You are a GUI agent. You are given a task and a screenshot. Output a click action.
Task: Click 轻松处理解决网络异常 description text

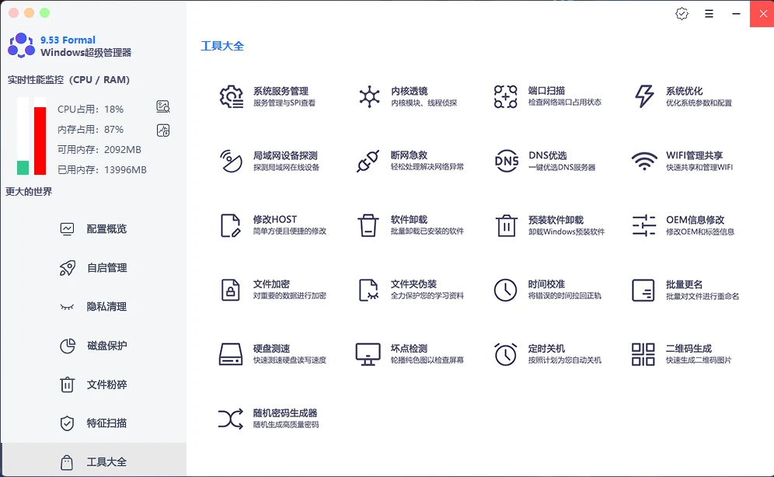coord(427,167)
